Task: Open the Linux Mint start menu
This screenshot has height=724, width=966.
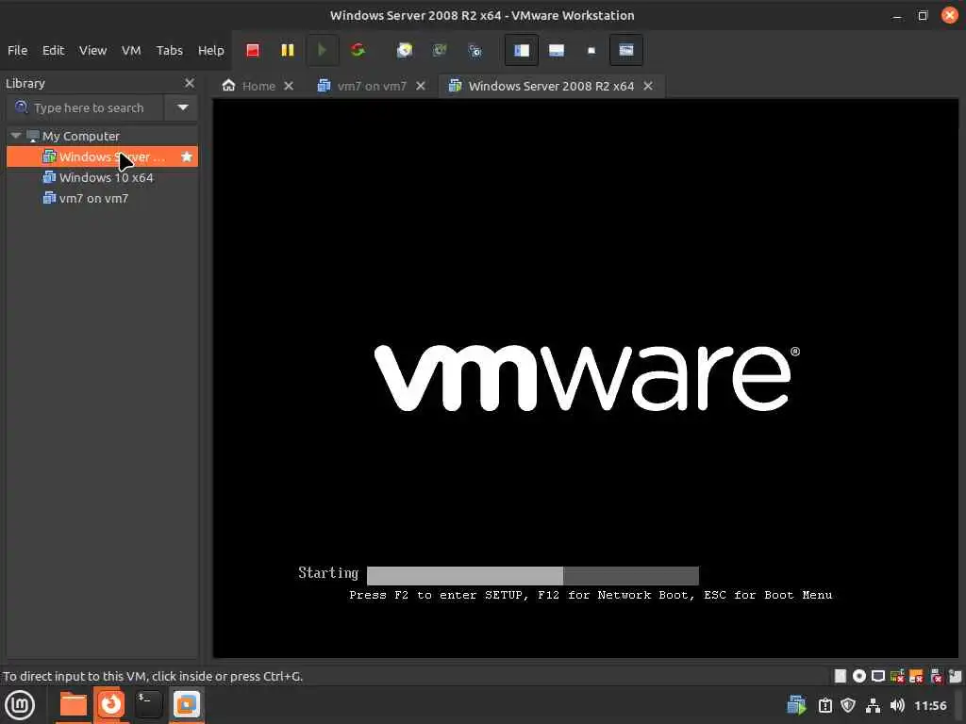Action: 20,705
